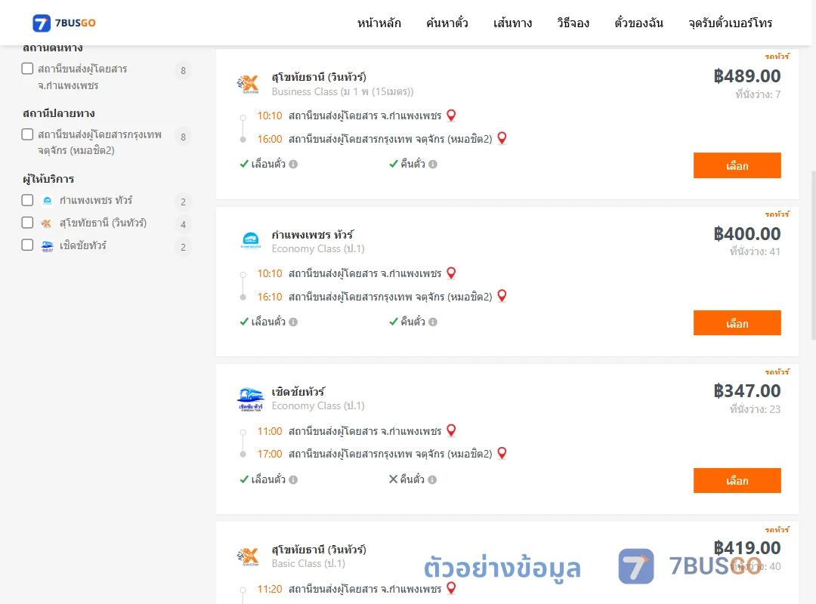The width and height of the screenshot is (816, 604).
Task: Open the ค้นหาตั๋ว menu item
Action: (x=447, y=23)
